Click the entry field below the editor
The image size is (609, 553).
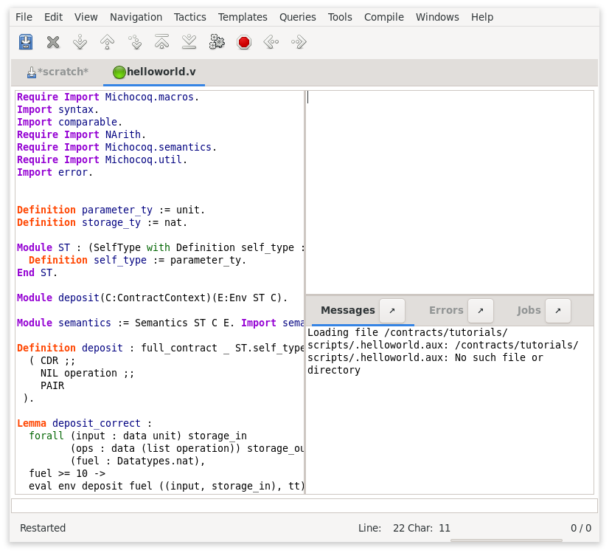(x=304, y=504)
